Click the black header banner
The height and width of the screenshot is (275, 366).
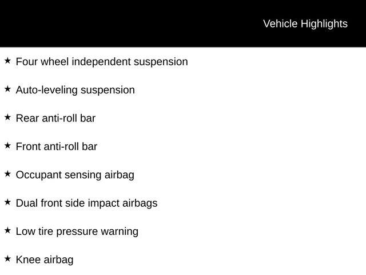tap(183, 23)
